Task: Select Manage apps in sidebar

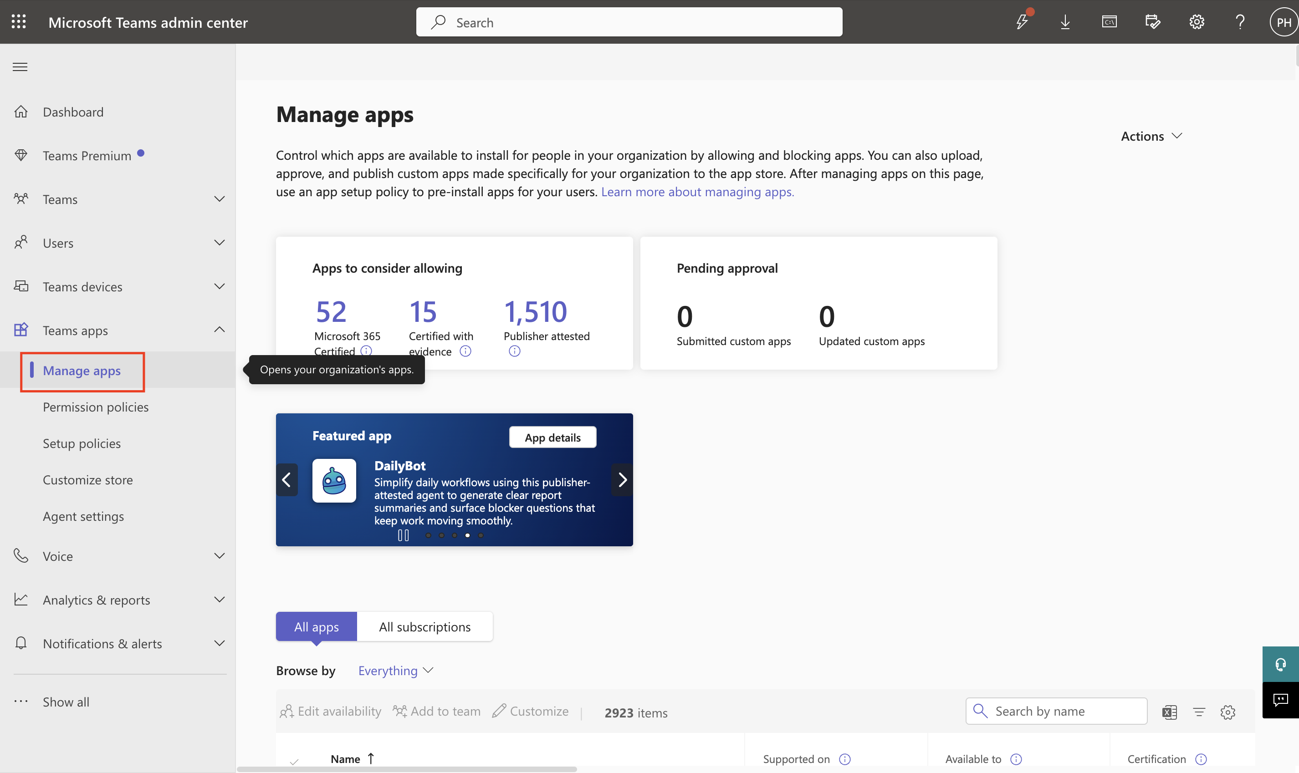Action: (82, 371)
